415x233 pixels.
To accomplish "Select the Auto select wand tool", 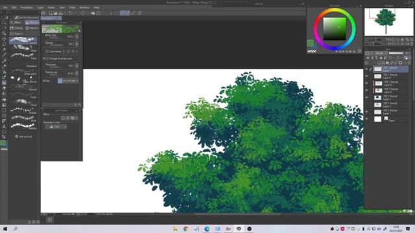I will coord(4,50).
